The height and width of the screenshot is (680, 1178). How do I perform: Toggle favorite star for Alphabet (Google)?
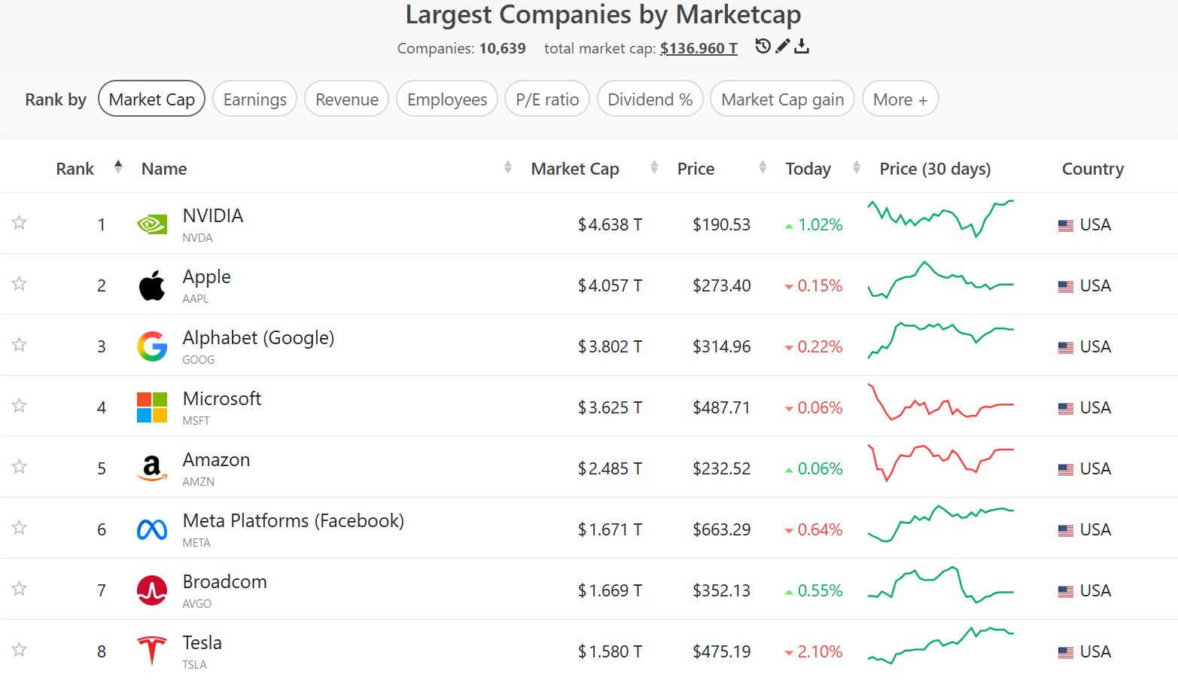pyautogui.click(x=20, y=345)
